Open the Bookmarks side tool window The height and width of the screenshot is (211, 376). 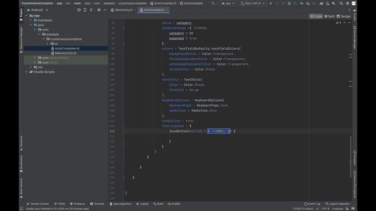21,164
